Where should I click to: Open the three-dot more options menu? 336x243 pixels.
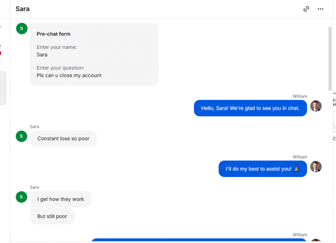[x=320, y=9]
